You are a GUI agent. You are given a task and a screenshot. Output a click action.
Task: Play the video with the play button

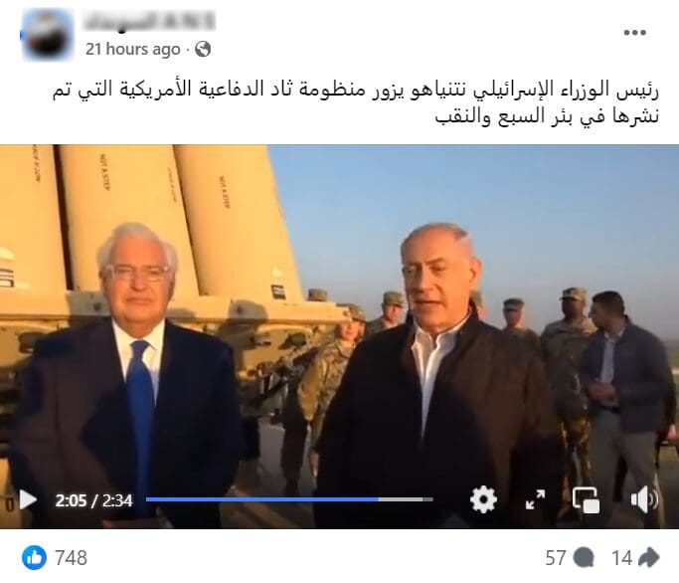[28, 499]
